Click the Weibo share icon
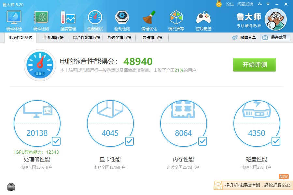 pos(234,37)
